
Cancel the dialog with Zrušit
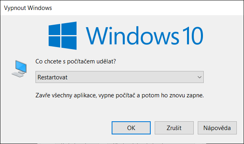click(174, 128)
